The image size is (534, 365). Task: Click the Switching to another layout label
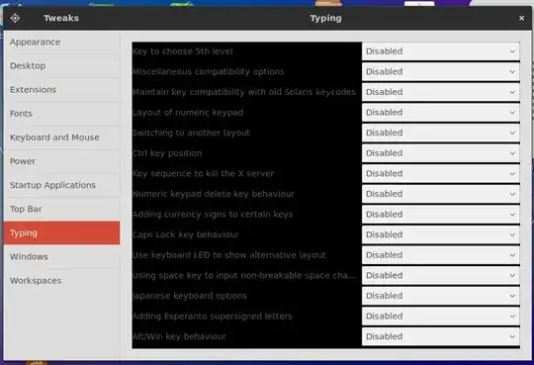coord(191,133)
